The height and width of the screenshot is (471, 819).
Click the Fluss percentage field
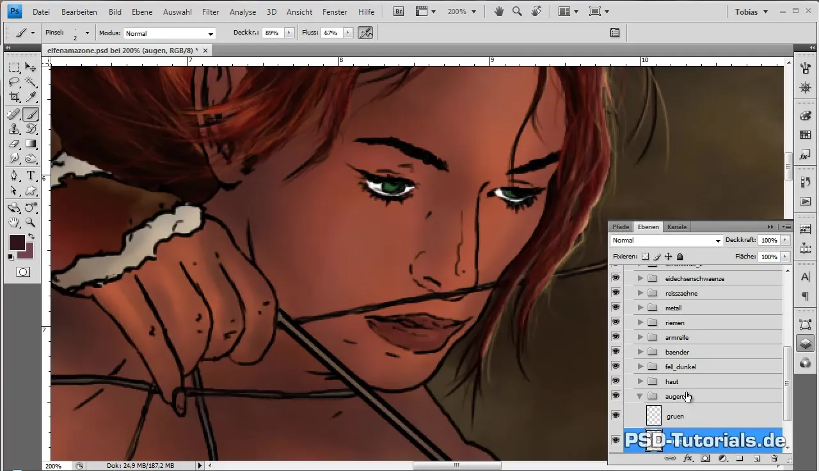pos(331,33)
